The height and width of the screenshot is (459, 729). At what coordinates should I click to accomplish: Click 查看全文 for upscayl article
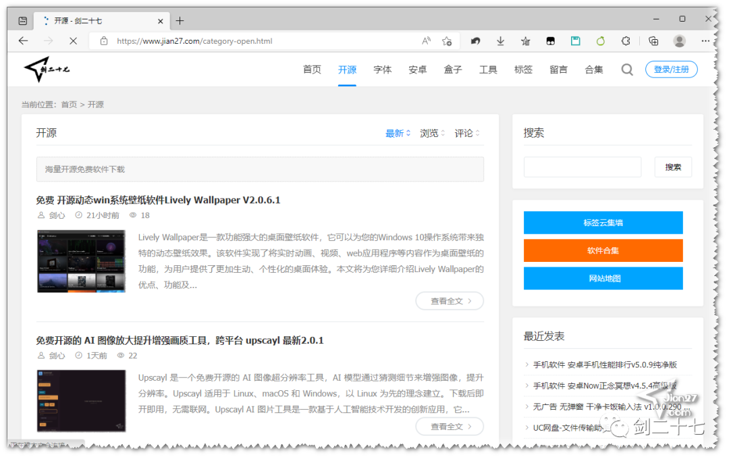pos(449,427)
